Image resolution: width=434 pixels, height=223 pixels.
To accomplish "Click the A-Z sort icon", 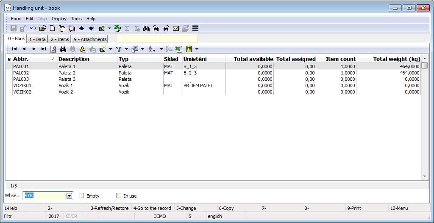I will [152, 49].
